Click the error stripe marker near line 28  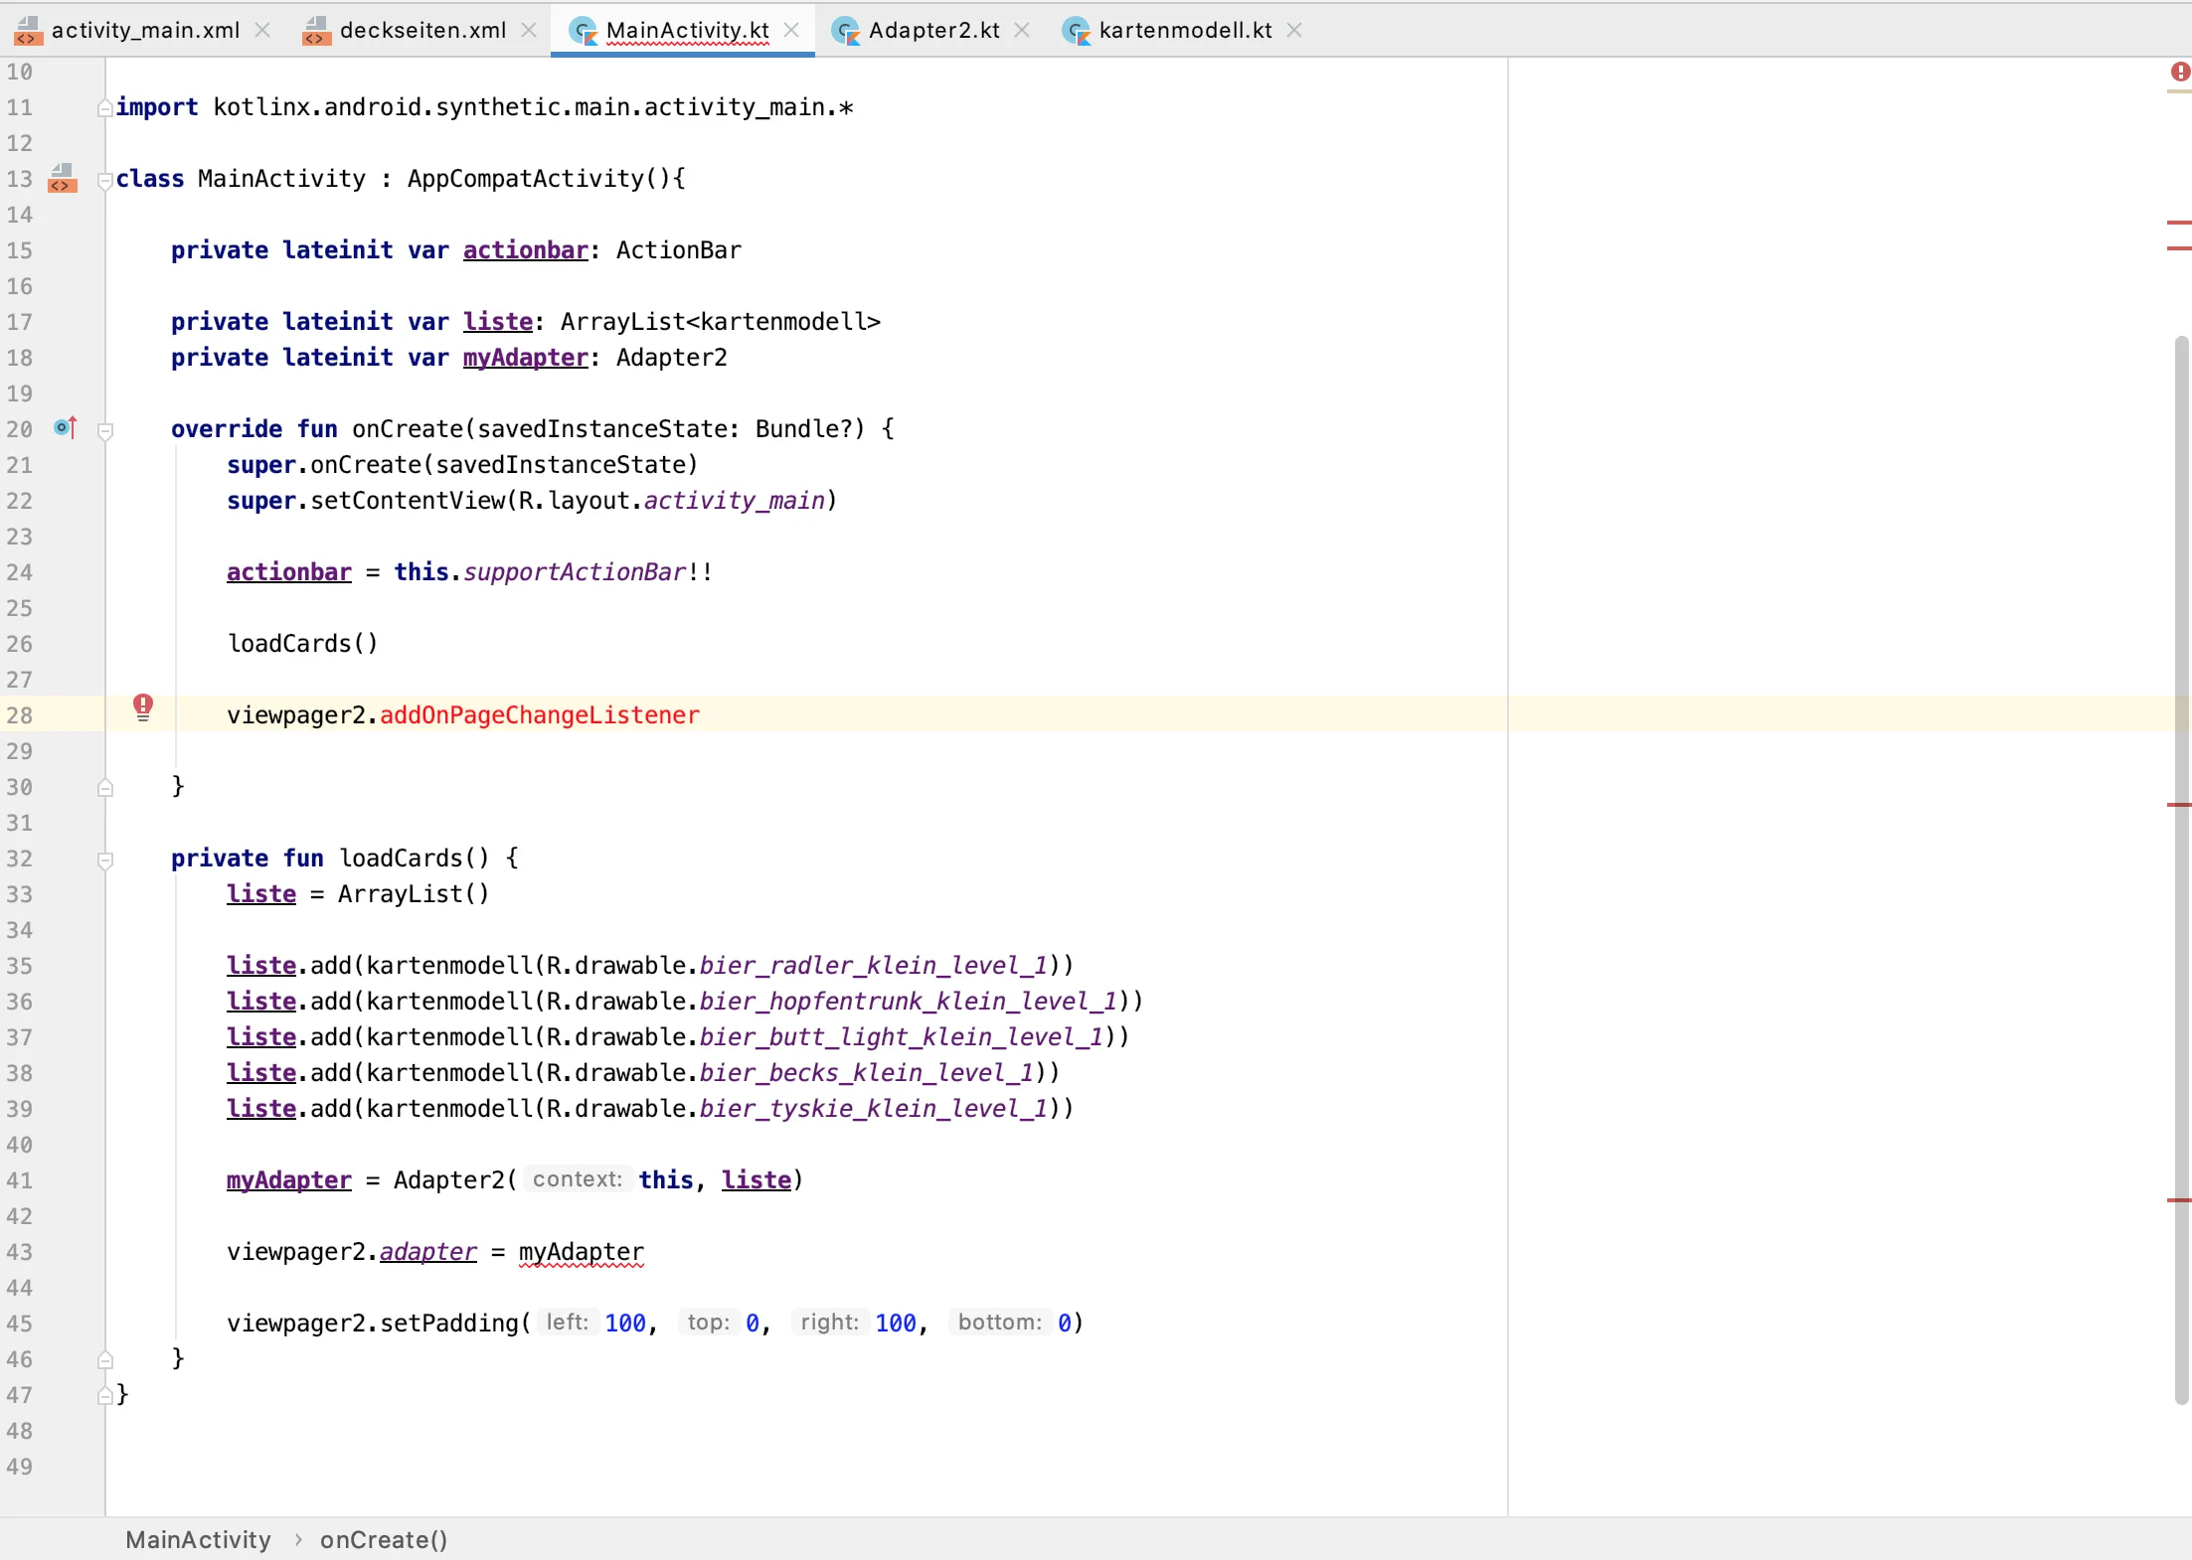point(2179,805)
